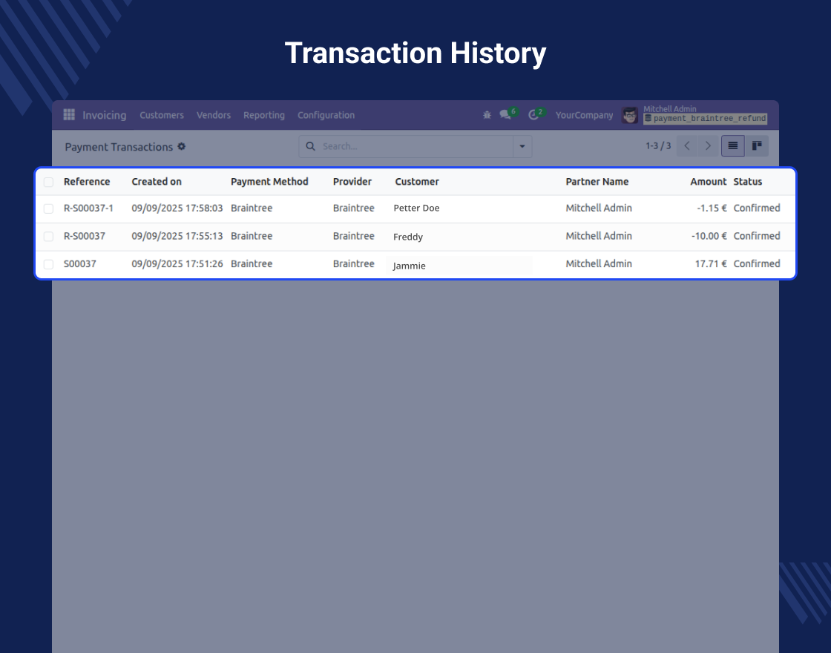This screenshot has height=653, width=831.
Task: Go to previous page arrow
Action: pos(687,145)
